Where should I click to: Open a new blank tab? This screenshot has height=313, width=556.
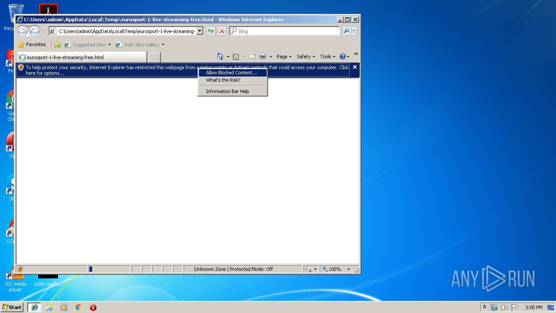154,57
